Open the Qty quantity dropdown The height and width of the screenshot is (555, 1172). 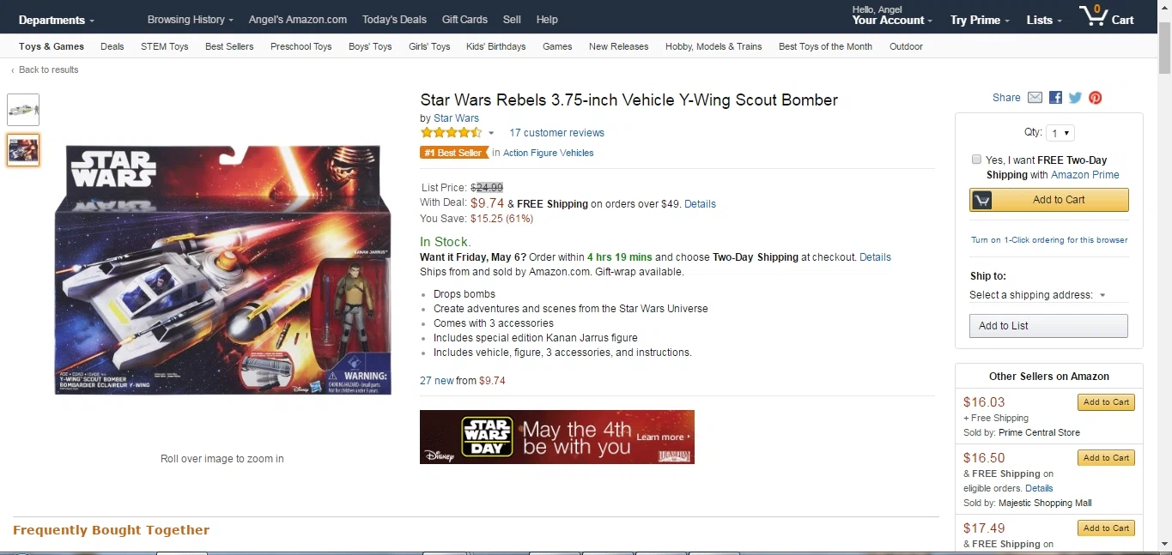click(1060, 133)
